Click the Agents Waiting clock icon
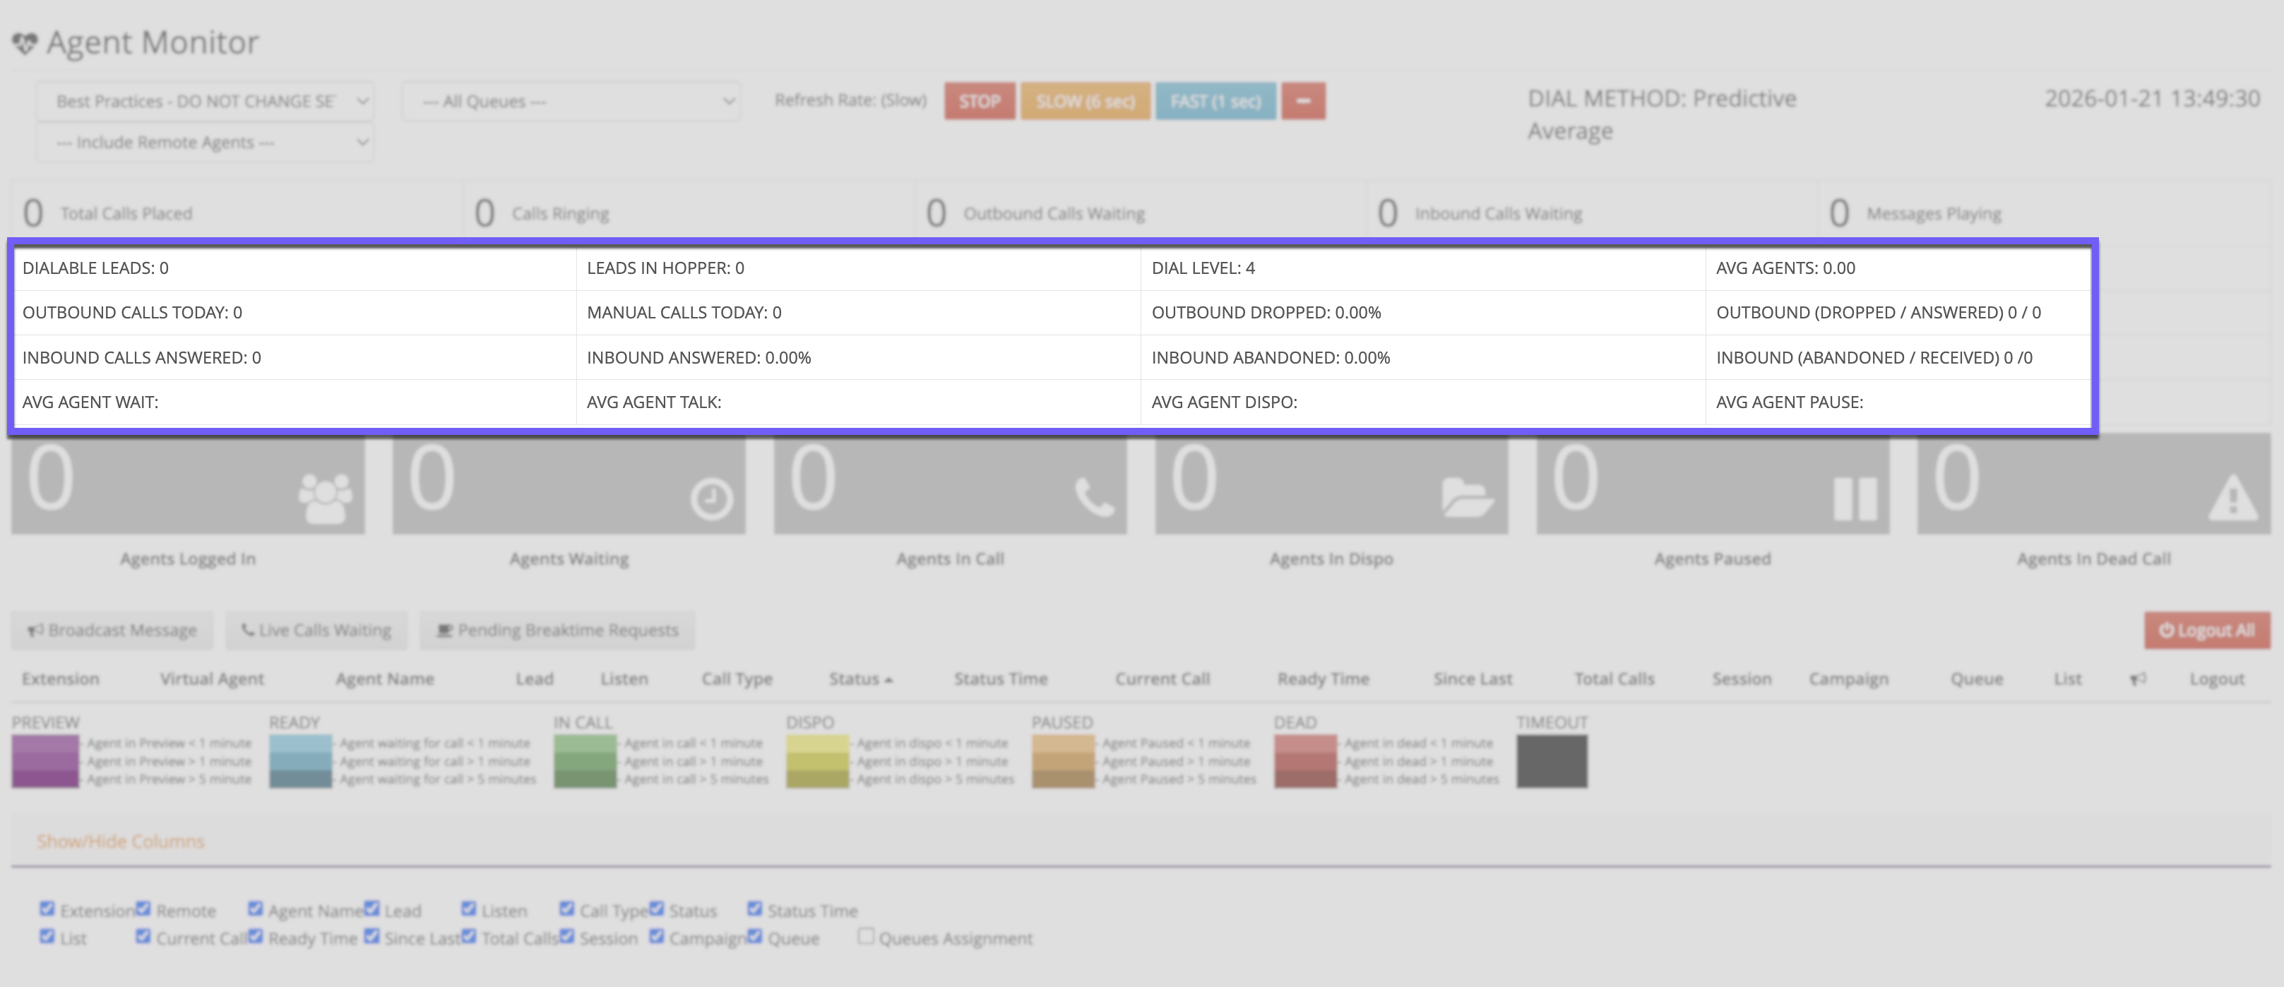Image resolution: width=2284 pixels, height=987 pixels. (711, 500)
